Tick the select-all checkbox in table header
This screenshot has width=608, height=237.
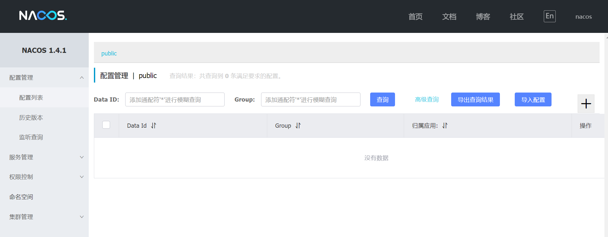pos(106,125)
